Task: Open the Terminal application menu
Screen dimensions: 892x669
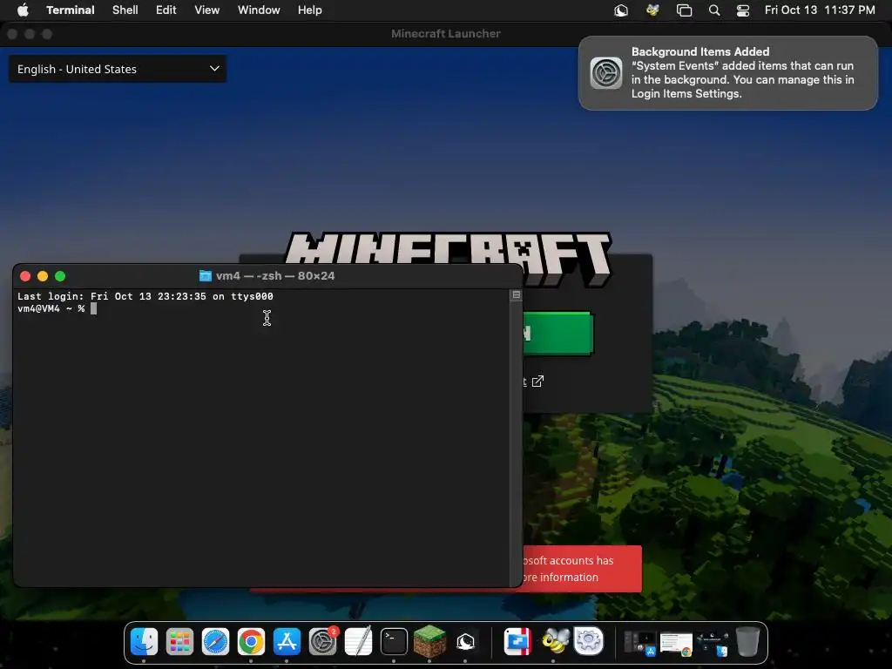Action: 70,10
